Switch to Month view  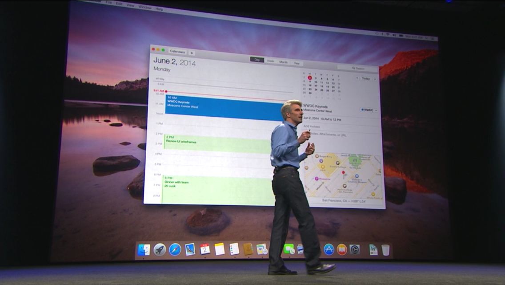[284, 62]
